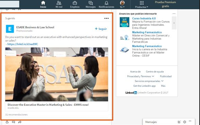Expand the Productos grid menu

pos(142,4)
